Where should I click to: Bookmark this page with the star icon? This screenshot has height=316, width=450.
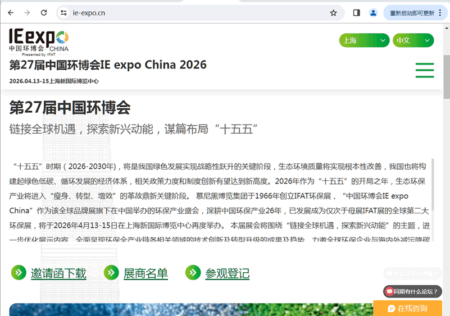coord(333,13)
